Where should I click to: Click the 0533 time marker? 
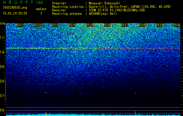pyautogui.click(x=55, y=25)
